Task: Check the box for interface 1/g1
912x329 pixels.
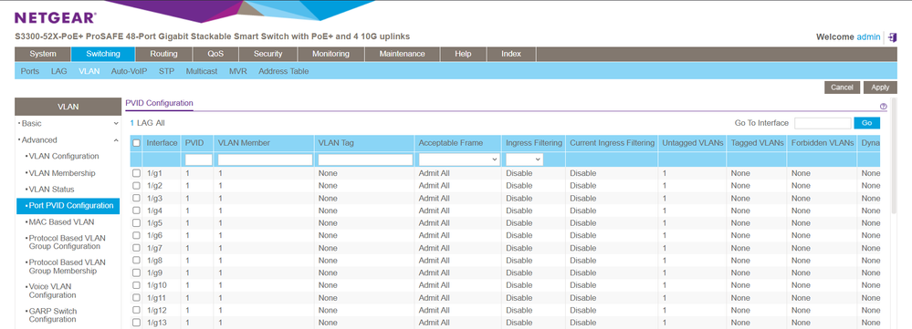Action: 136,173
